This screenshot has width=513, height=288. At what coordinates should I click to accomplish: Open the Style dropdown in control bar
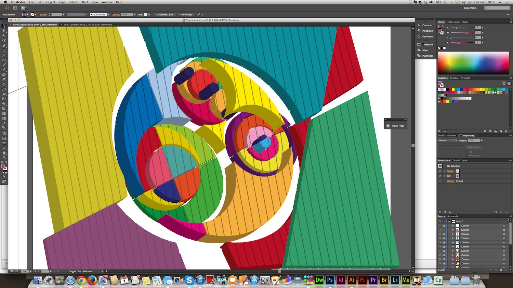[149, 15]
